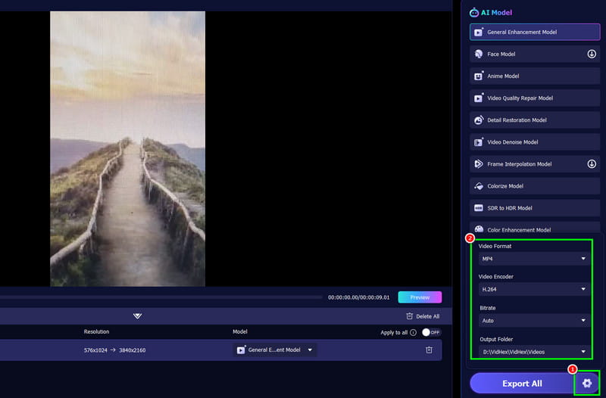606x398 pixels.
Task: Open export settings gear icon
Action: pyautogui.click(x=587, y=383)
